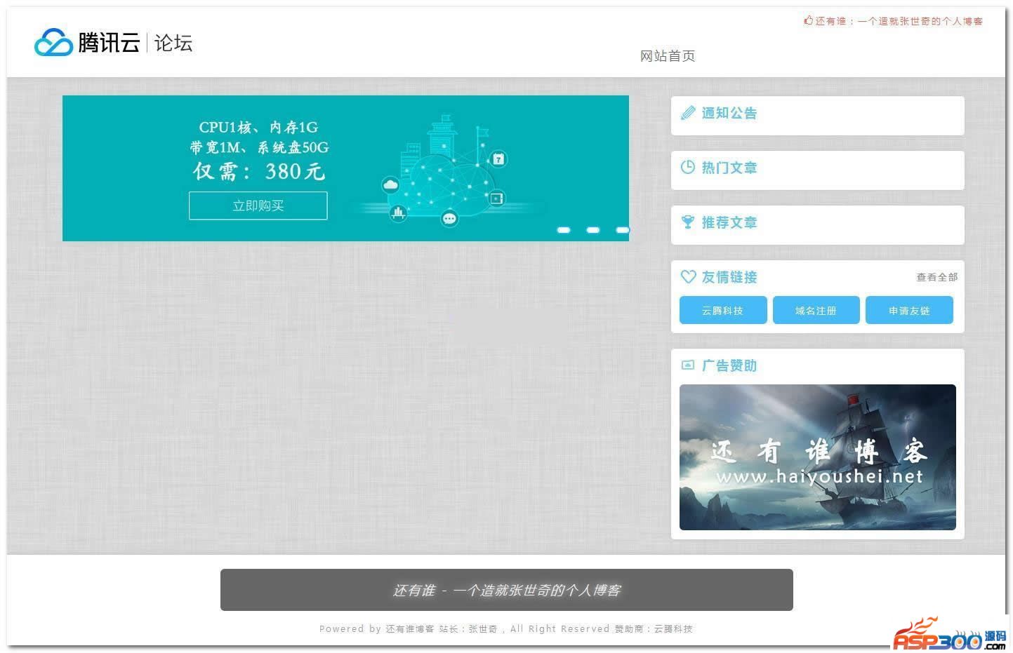Click the ad icon beside 广告赞助

(x=688, y=365)
